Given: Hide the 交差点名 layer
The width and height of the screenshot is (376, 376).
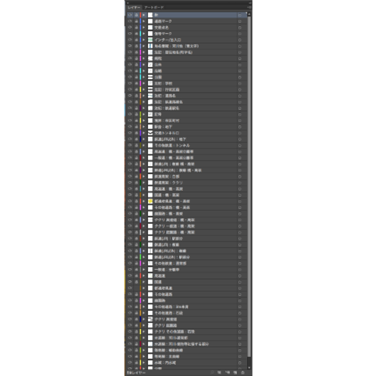Looking at the screenshot, I should pos(130,27).
